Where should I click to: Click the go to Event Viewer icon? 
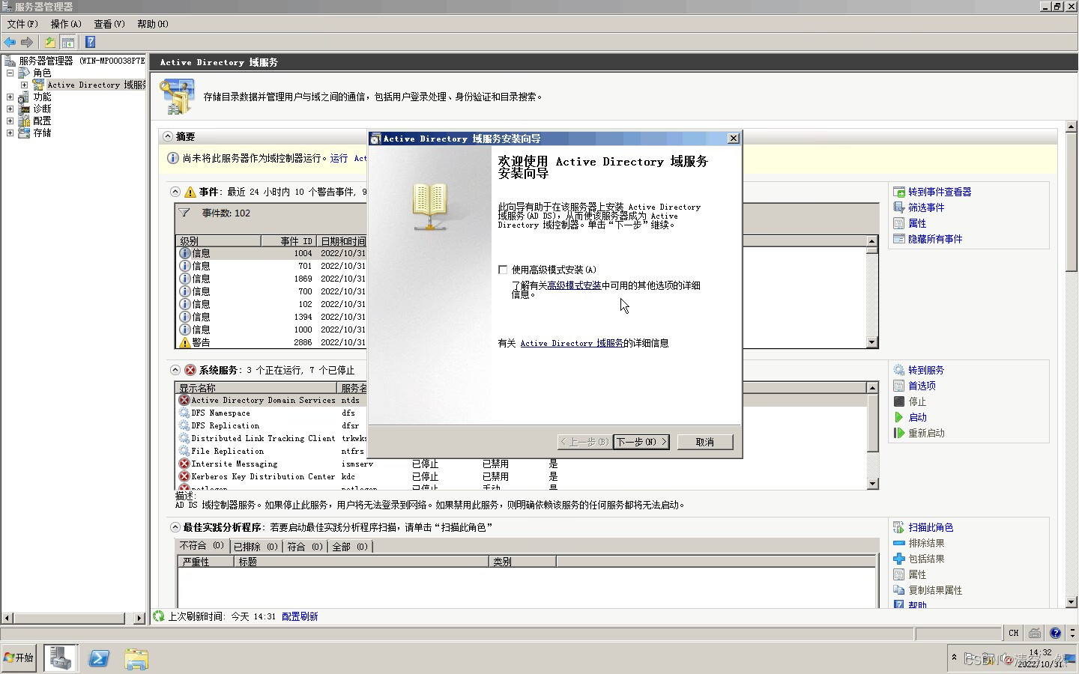click(899, 192)
